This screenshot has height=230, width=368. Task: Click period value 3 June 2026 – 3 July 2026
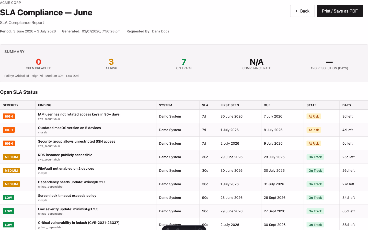coord(34,31)
